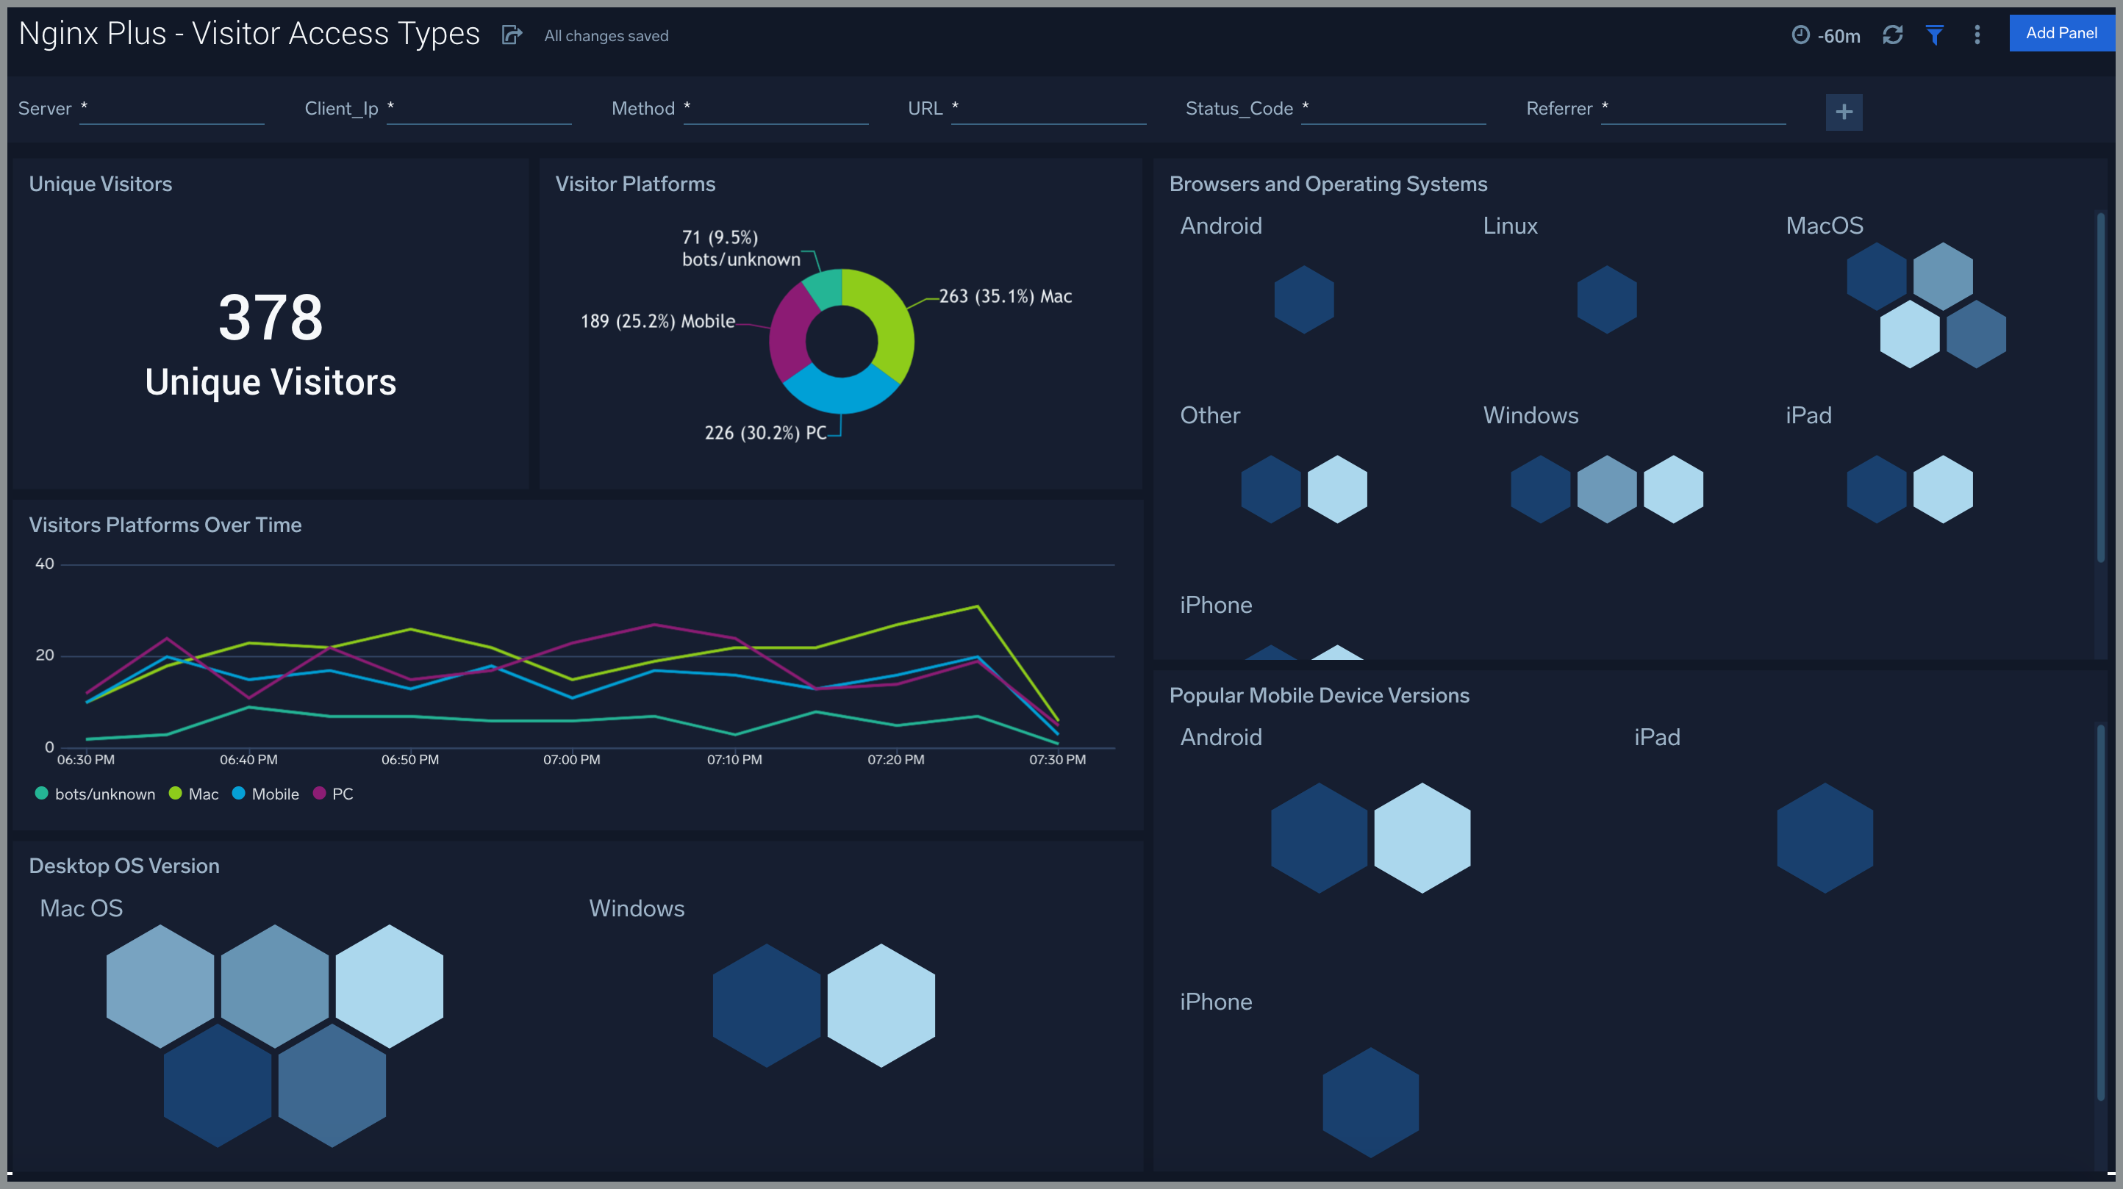Click the refresh dashboard icon
Image resolution: width=2123 pixels, height=1189 pixels.
pyautogui.click(x=1892, y=35)
